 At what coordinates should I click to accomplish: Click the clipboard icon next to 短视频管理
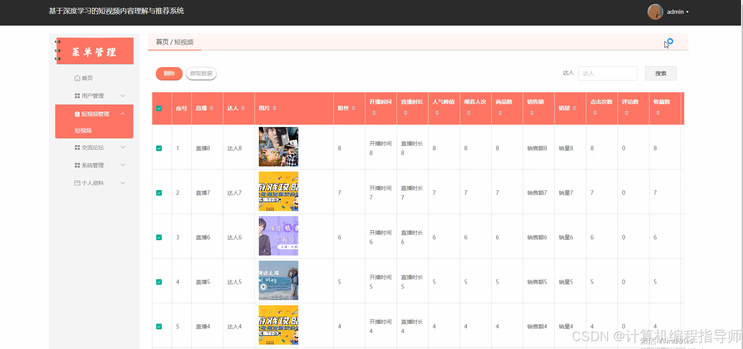click(x=77, y=114)
